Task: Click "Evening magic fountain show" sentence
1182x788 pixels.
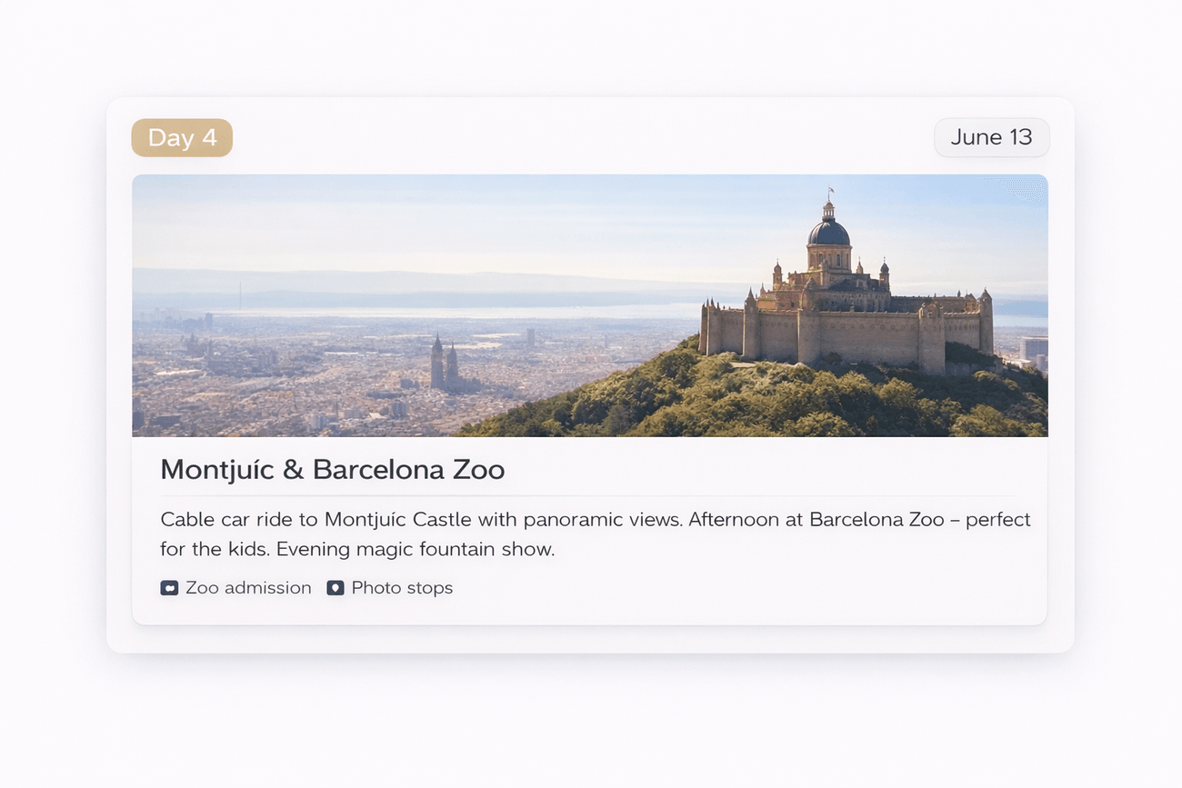Action: 416,549
